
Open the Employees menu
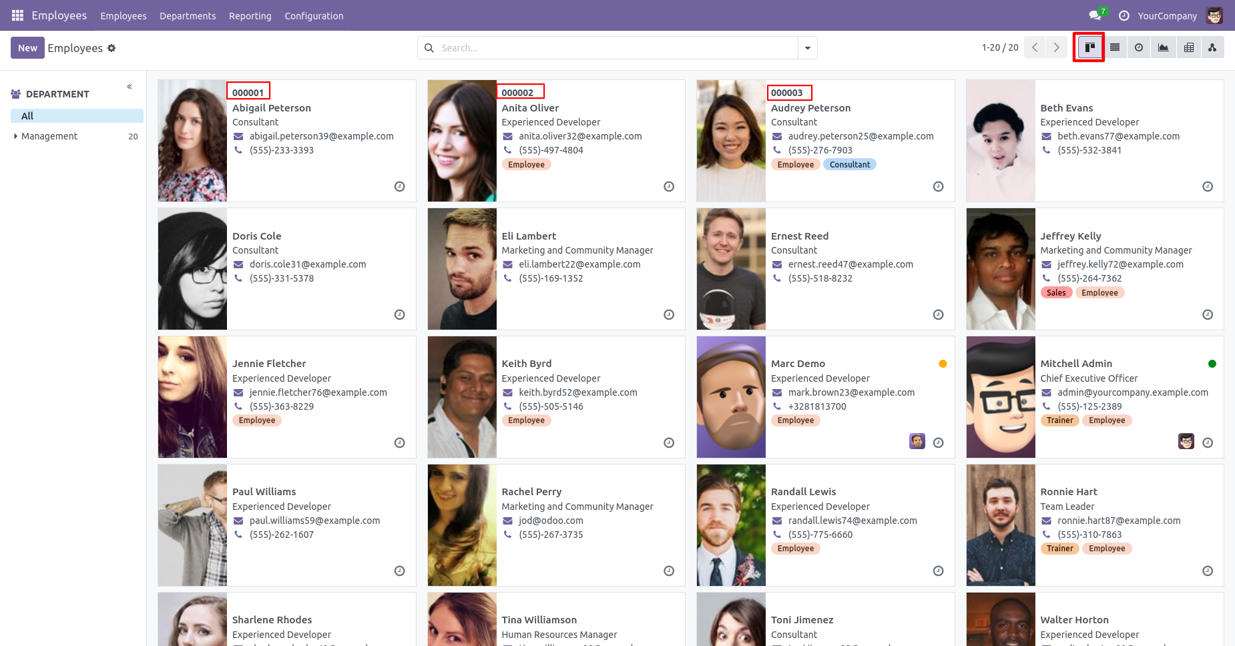point(123,16)
